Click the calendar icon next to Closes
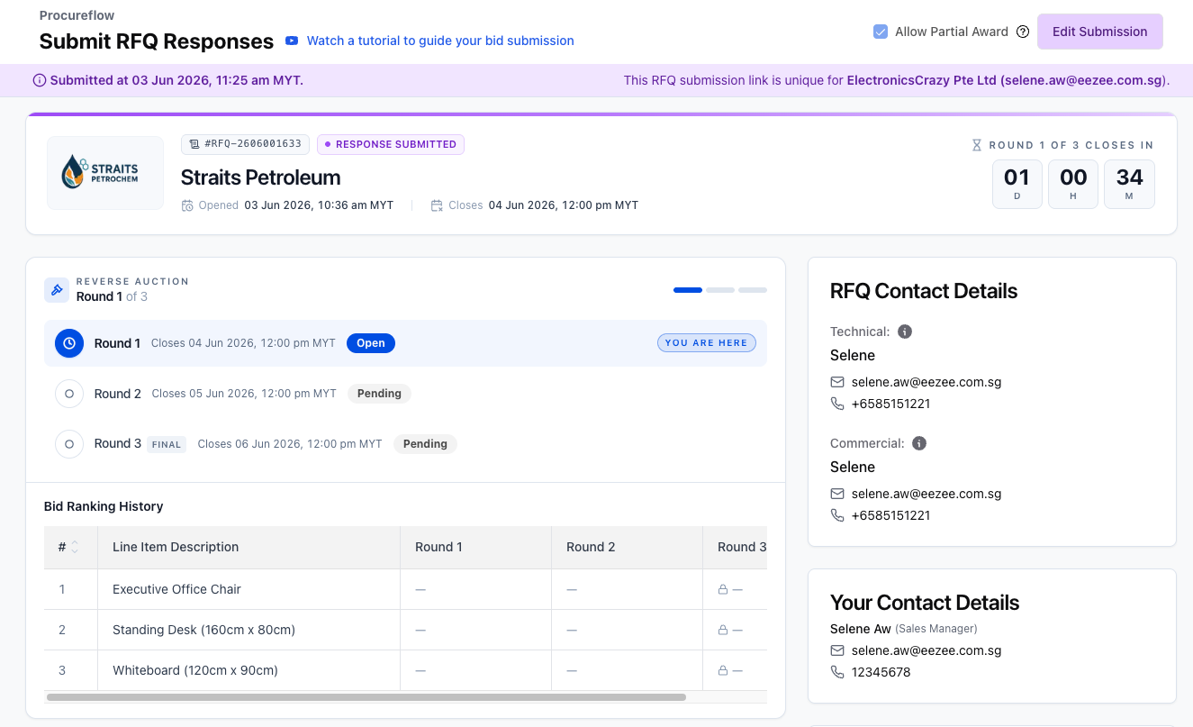The height and width of the screenshot is (727, 1193). pyautogui.click(x=437, y=205)
